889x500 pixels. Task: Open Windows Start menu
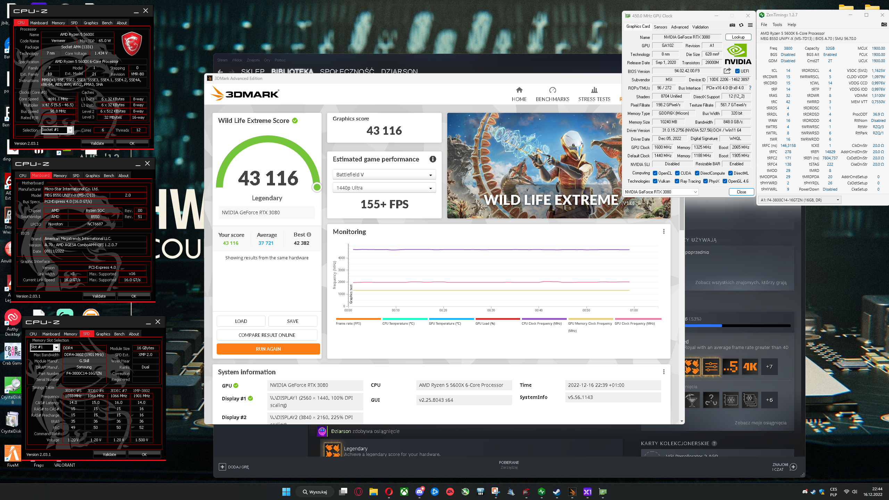click(x=286, y=492)
